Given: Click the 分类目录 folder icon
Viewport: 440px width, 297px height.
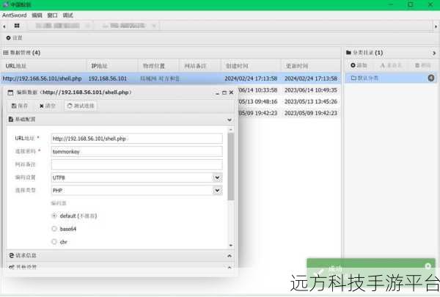Looking at the screenshot, I should pos(348,53).
